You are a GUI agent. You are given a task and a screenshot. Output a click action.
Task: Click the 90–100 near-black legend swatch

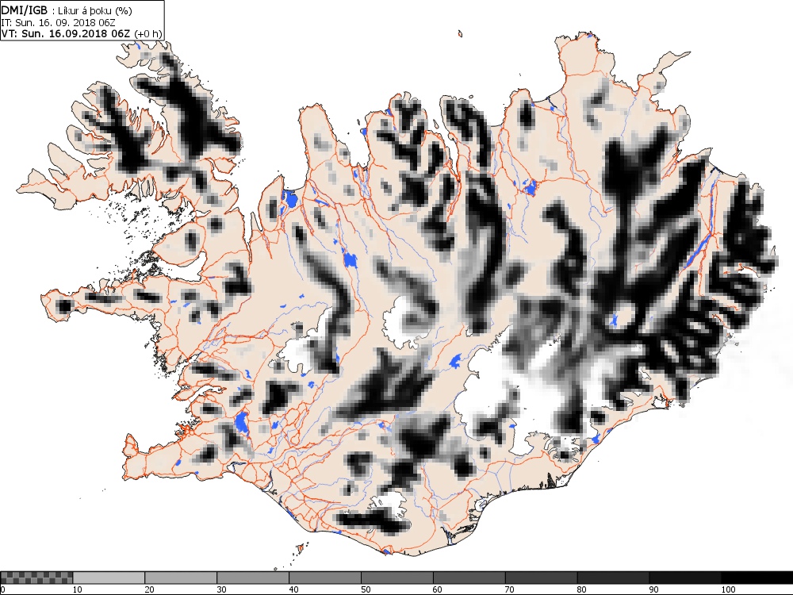(x=685, y=578)
